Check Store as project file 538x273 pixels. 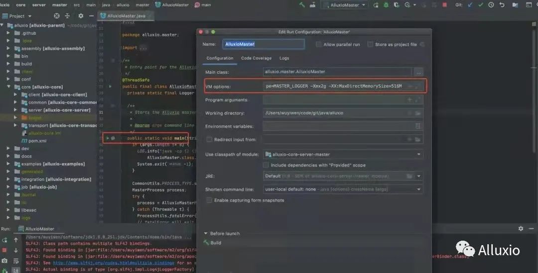point(370,44)
